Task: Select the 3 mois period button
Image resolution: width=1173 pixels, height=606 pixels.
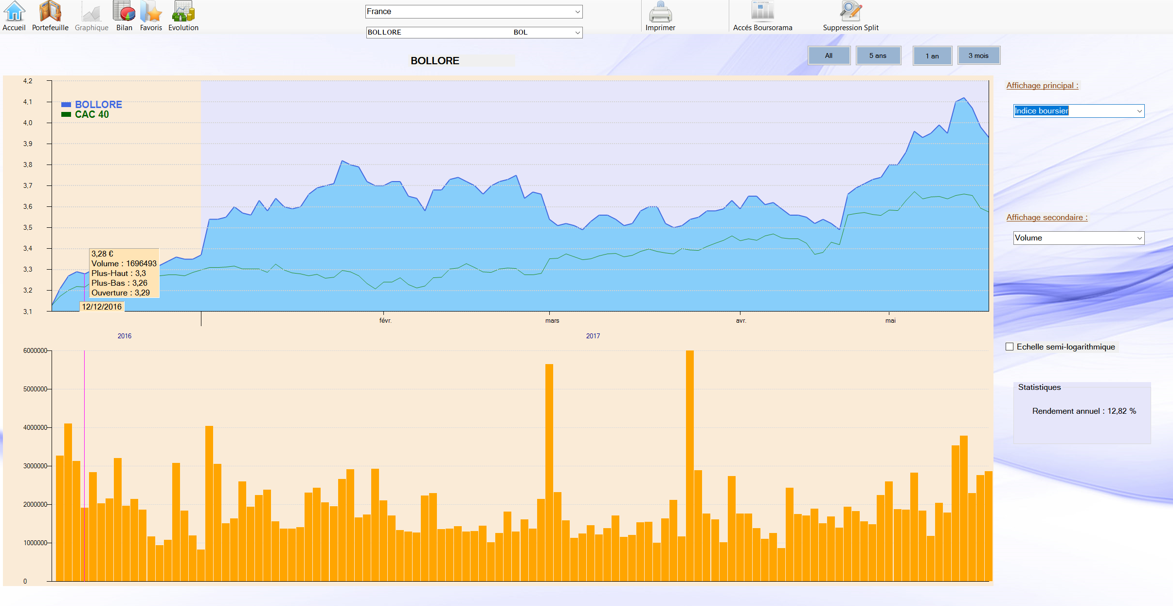Action: click(x=978, y=55)
